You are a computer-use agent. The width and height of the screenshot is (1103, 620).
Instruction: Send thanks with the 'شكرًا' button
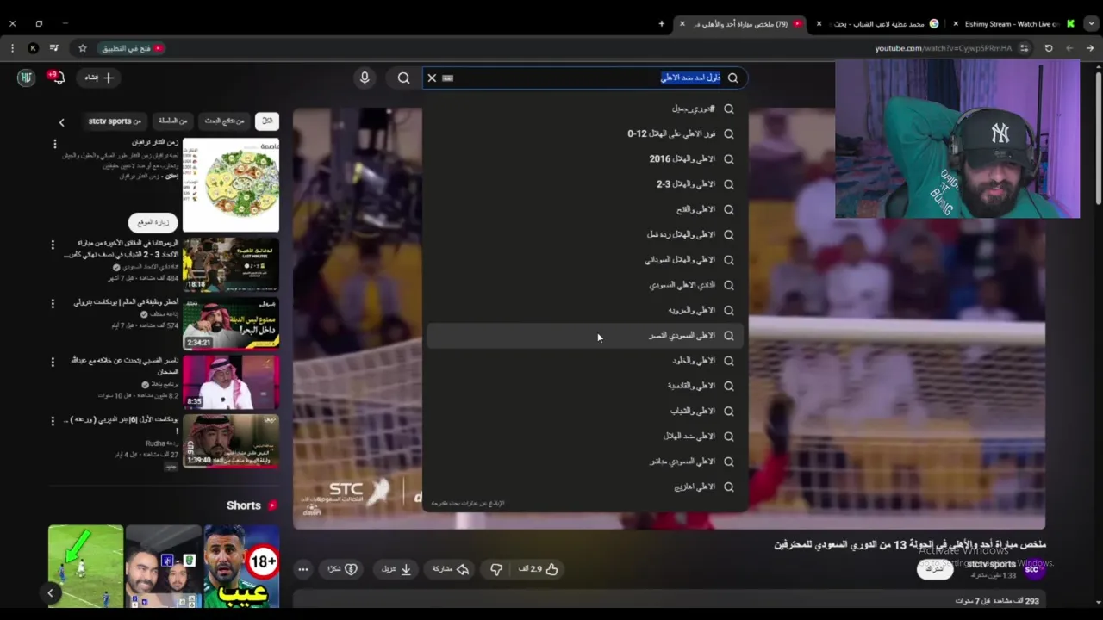click(342, 569)
